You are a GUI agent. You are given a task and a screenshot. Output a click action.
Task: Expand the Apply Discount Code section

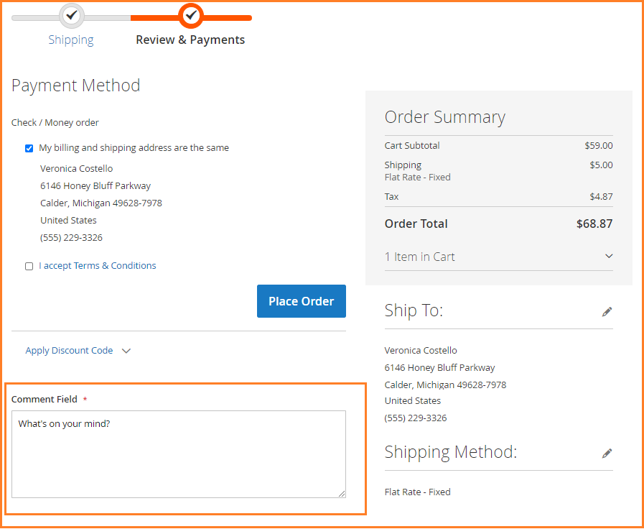pos(70,351)
